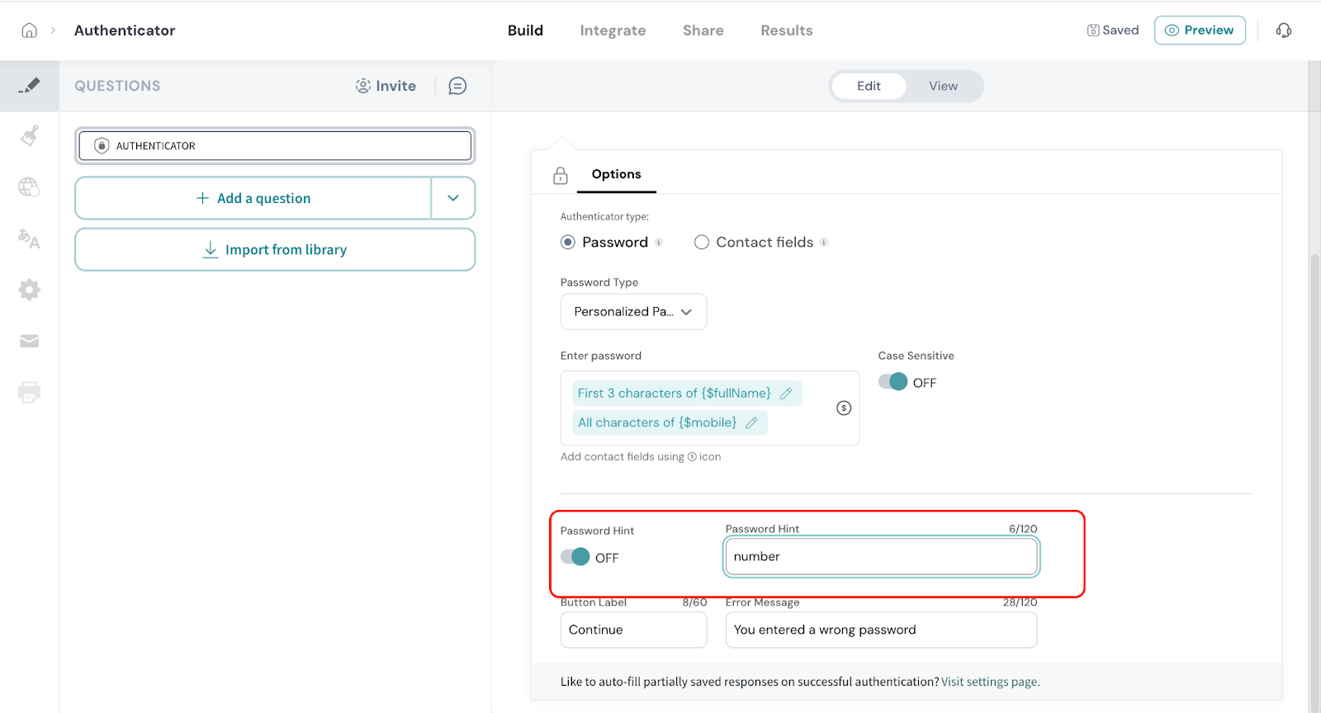Open the Visit settings page link
This screenshot has width=1321, height=713.
tap(990, 682)
